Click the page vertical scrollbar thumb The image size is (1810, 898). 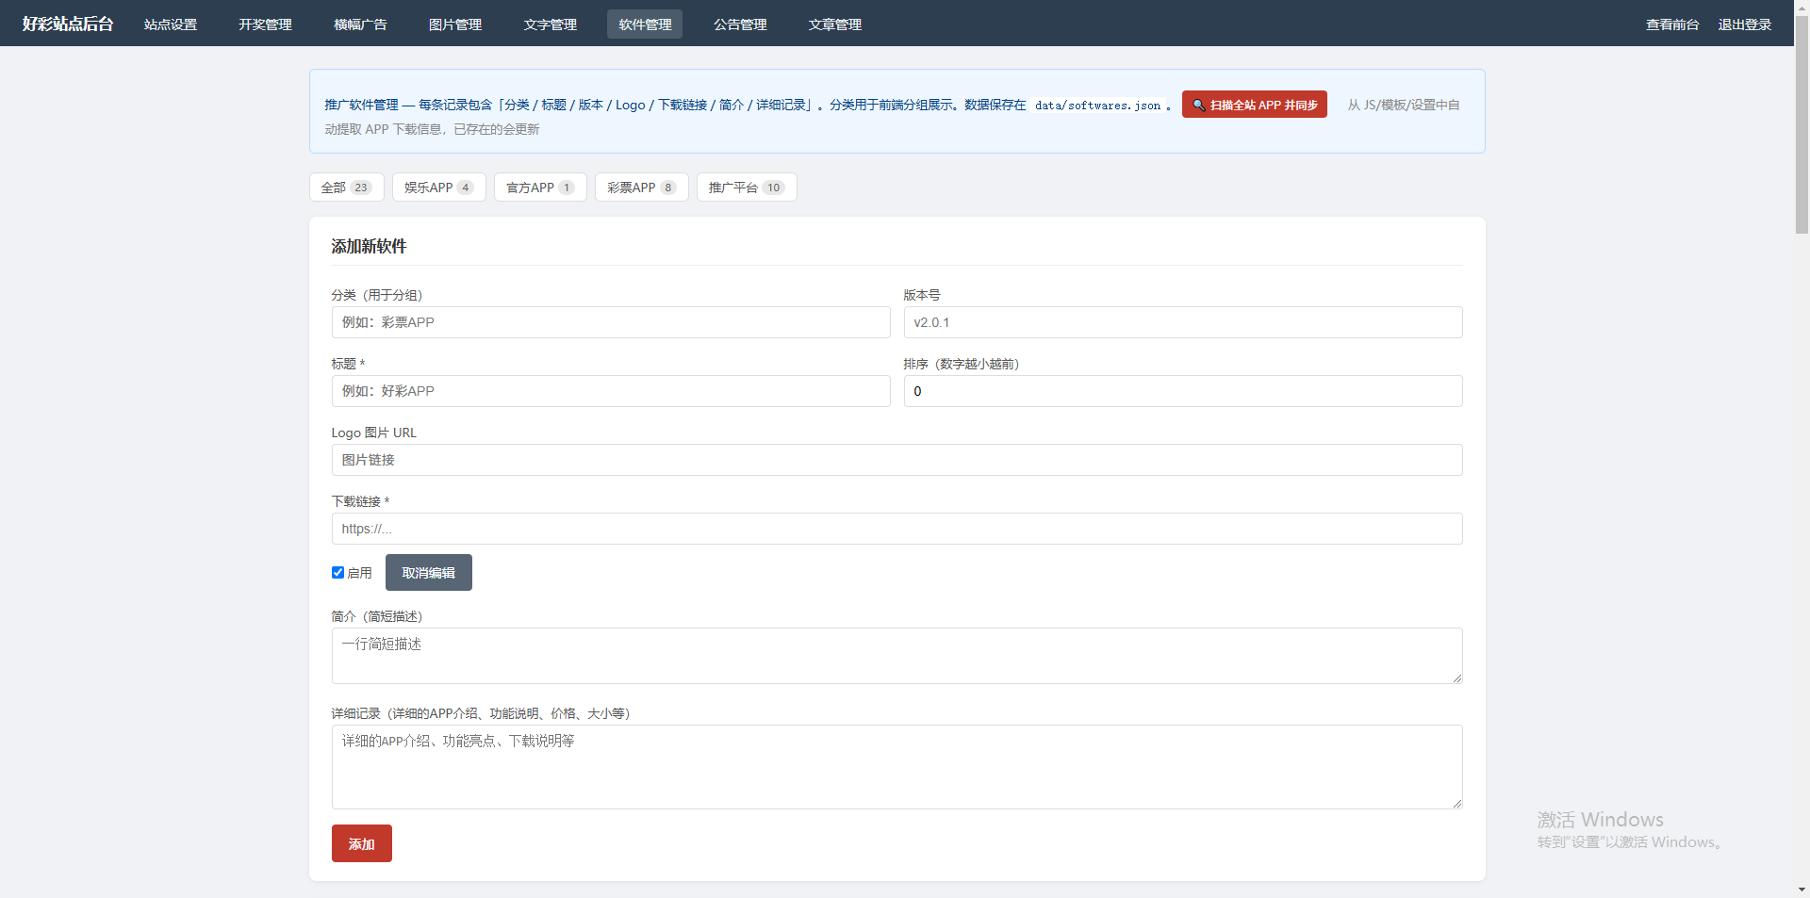click(x=1802, y=122)
